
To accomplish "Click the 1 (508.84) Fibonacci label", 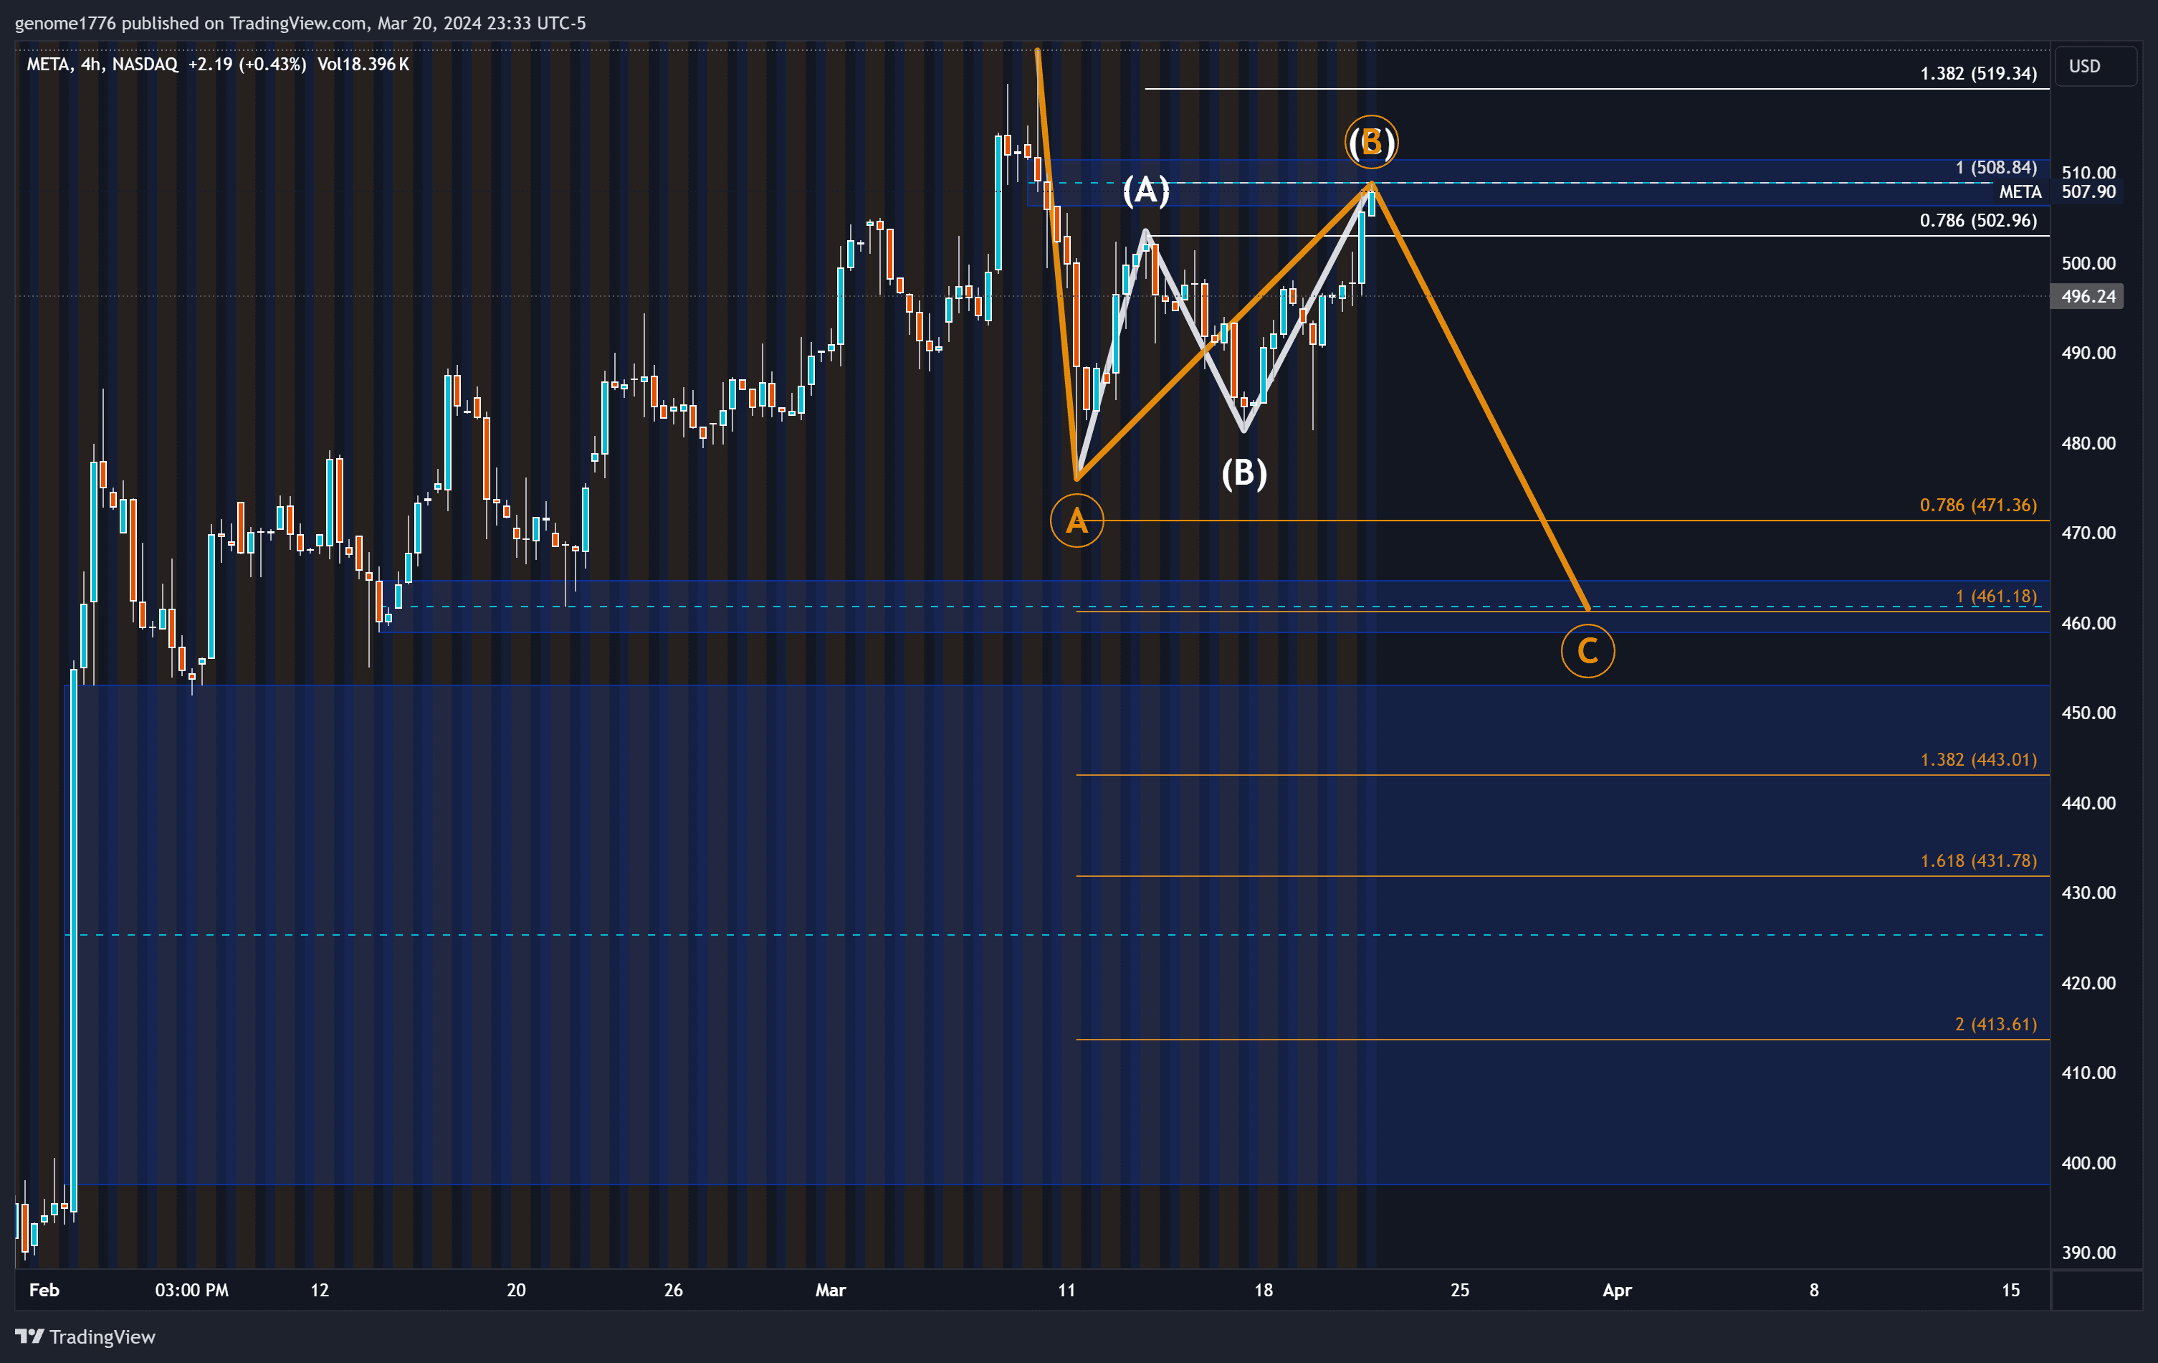I will click(x=1996, y=168).
